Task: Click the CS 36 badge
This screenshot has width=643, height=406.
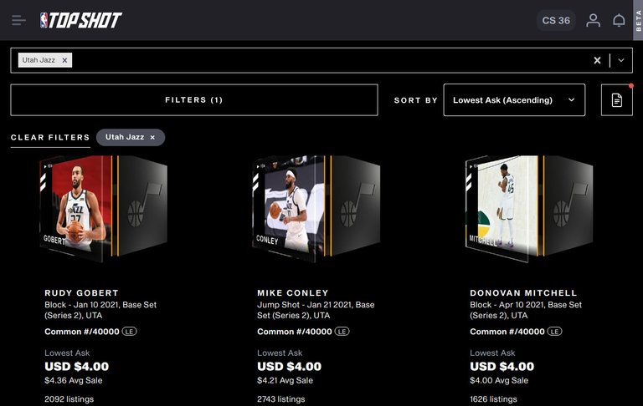Action: (556, 20)
